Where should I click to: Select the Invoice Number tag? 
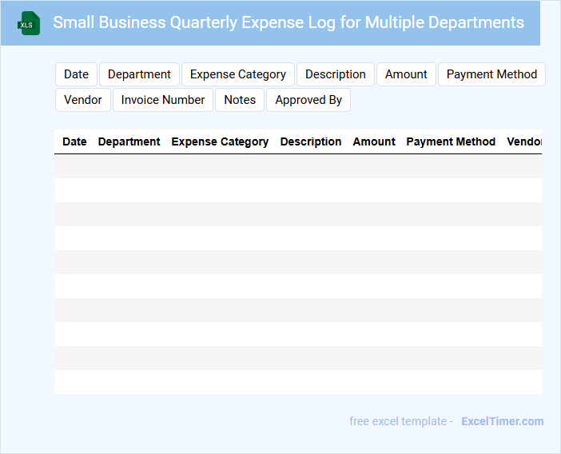(x=163, y=100)
